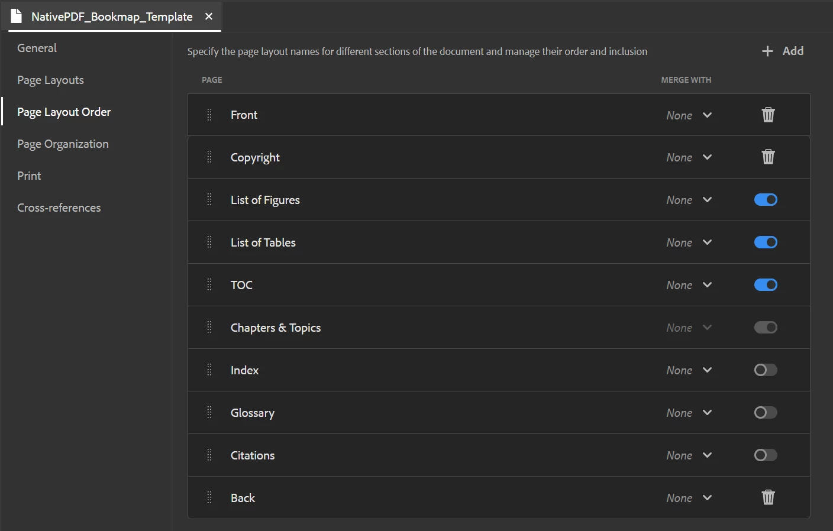Enable the Index toggle

tap(766, 370)
